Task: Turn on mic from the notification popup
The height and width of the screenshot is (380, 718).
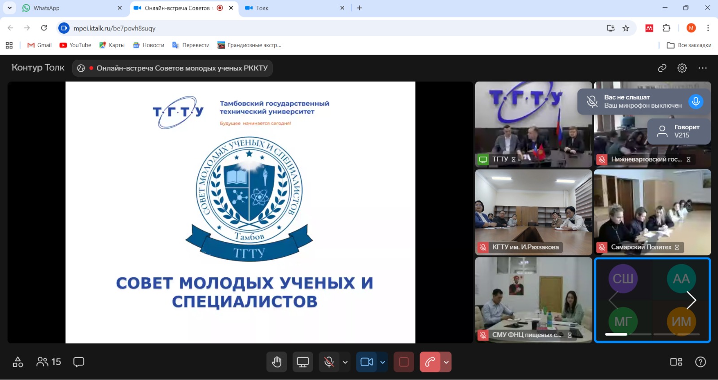Action: click(x=696, y=101)
